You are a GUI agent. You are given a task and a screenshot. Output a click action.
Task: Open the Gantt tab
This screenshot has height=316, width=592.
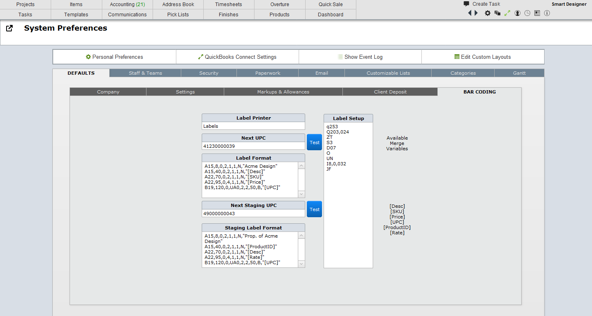point(519,73)
